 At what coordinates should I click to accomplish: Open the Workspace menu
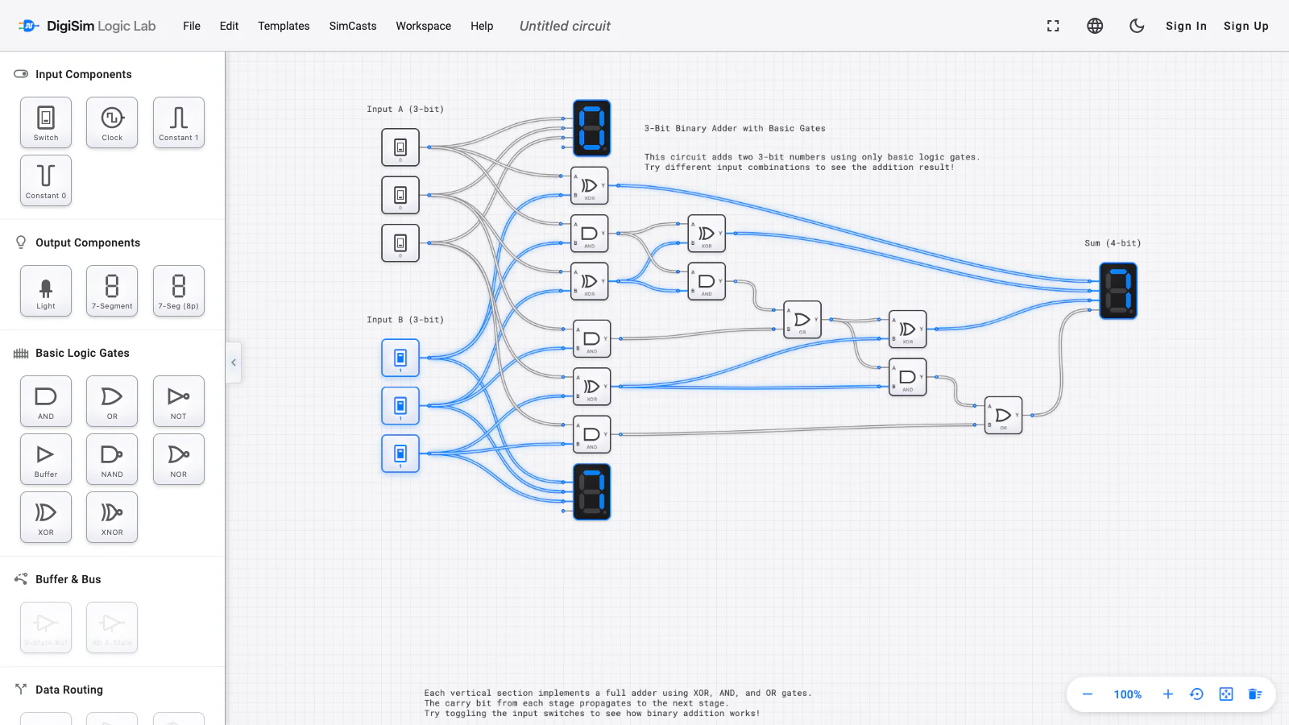point(424,26)
